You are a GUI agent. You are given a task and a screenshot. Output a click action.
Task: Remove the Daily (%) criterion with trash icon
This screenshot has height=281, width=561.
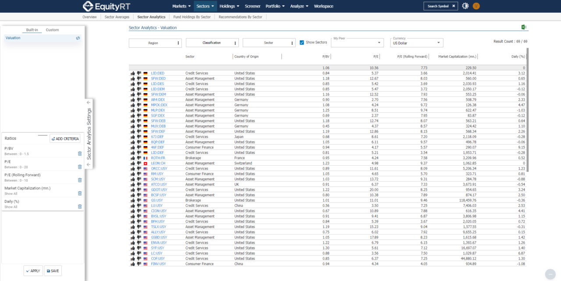click(x=80, y=206)
